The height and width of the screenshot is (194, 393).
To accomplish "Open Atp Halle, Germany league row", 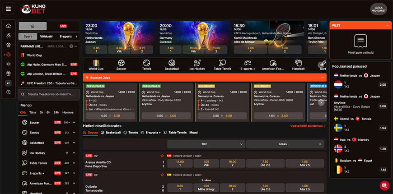I will [x=49, y=65].
